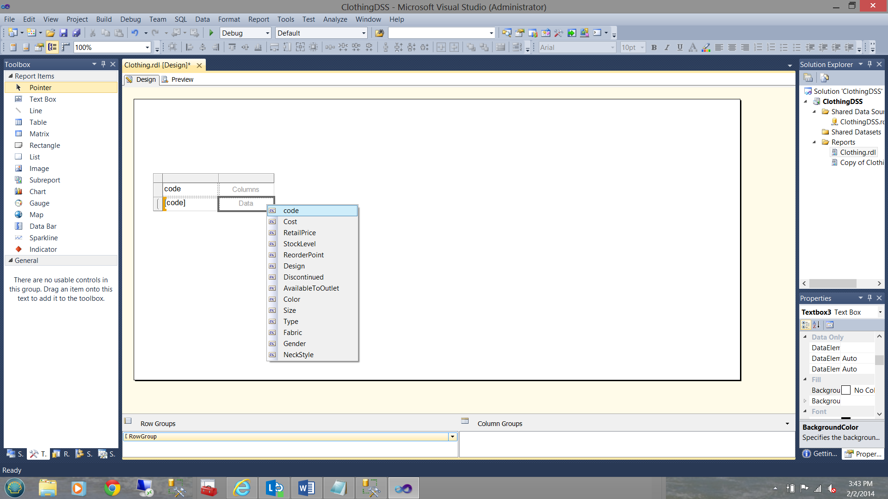Image resolution: width=888 pixels, height=499 pixels.
Task: Choose RetailPrice from the field list
Action: [299, 232]
